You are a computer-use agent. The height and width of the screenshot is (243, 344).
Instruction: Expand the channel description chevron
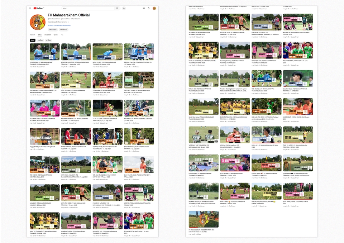click(x=68, y=22)
